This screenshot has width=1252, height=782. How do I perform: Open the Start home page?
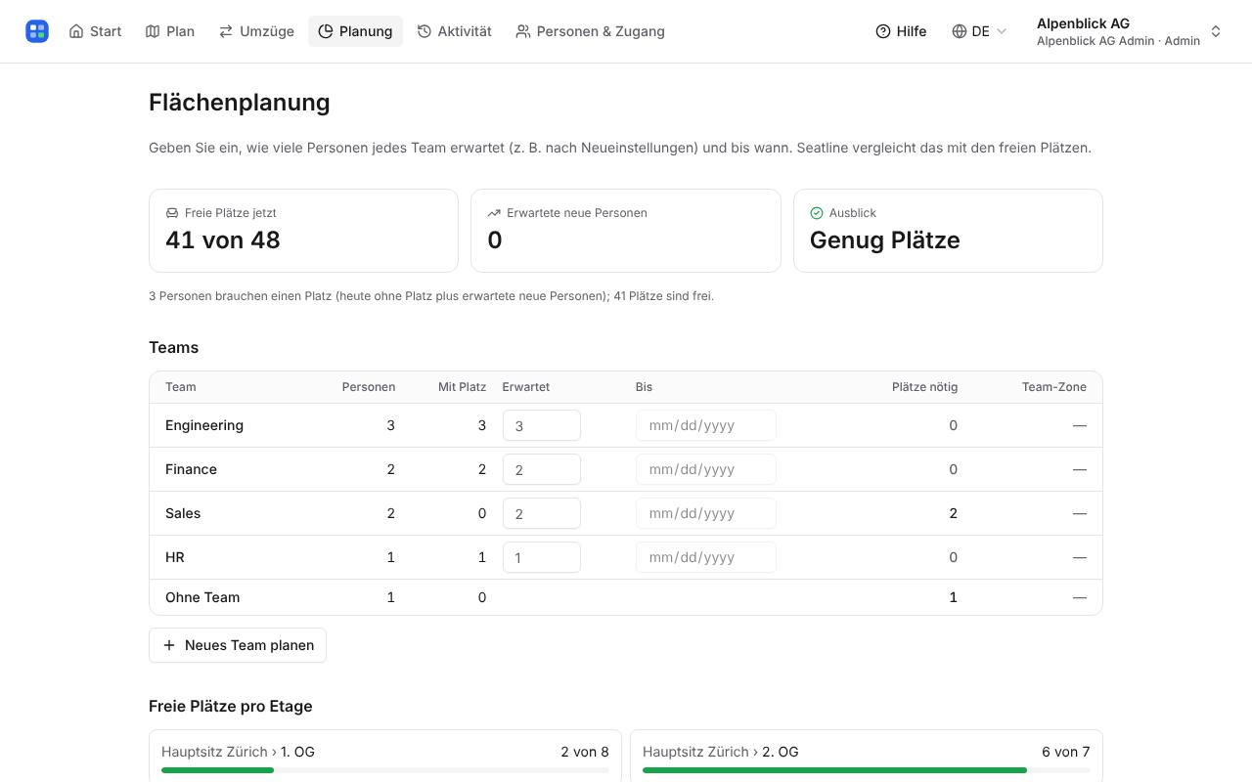[95, 31]
